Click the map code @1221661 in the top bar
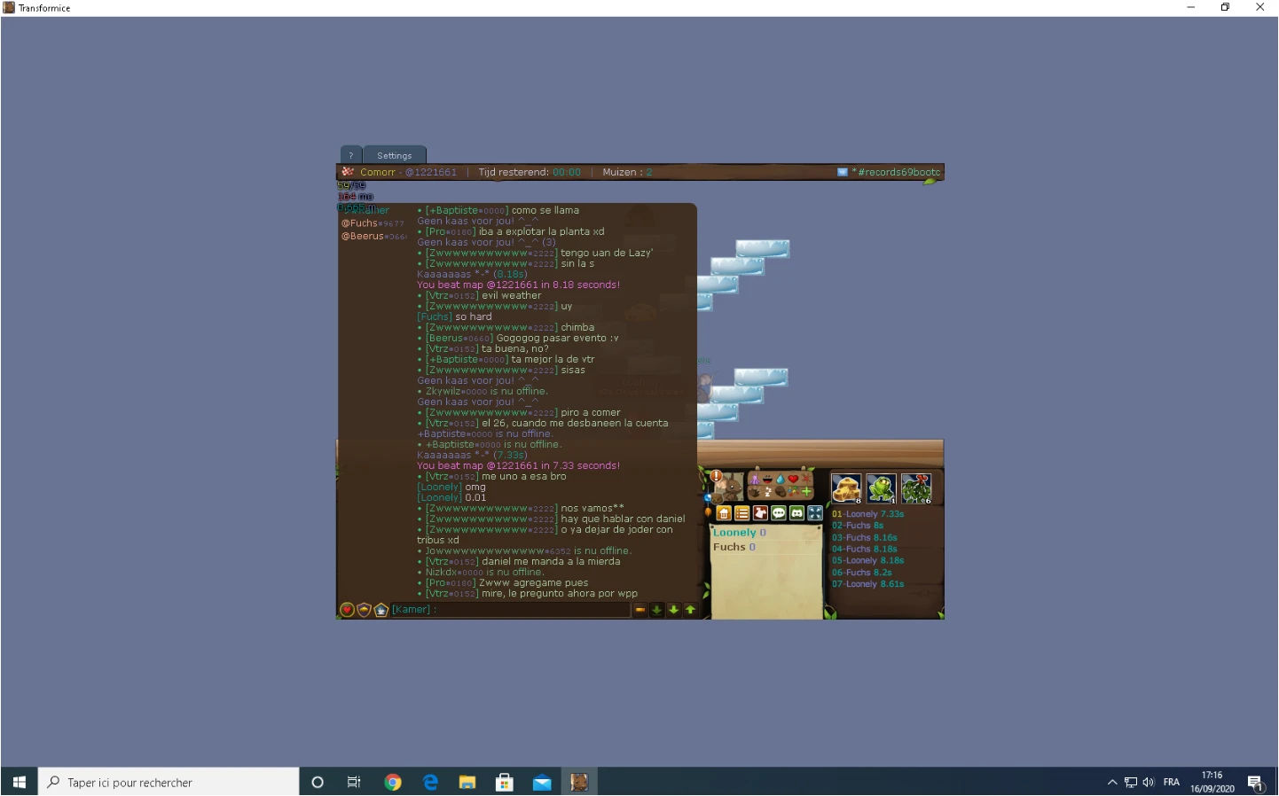This screenshot has height=796, width=1279. pyautogui.click(x=431, y=172)
